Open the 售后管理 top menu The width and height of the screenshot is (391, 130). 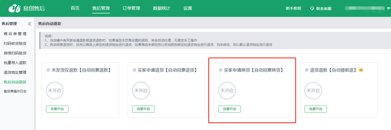pyautogui.click(x=101, y=8)
